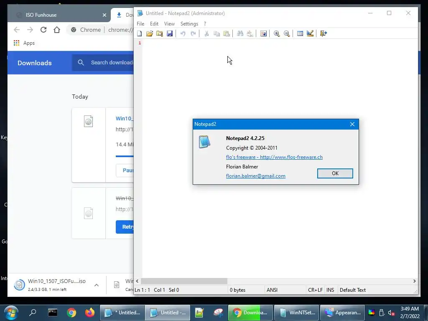Viewport: 428px width, 321px height.
Task: Click the Undo arrow in Notepad2 toolbar
Action: pos(183,33)
